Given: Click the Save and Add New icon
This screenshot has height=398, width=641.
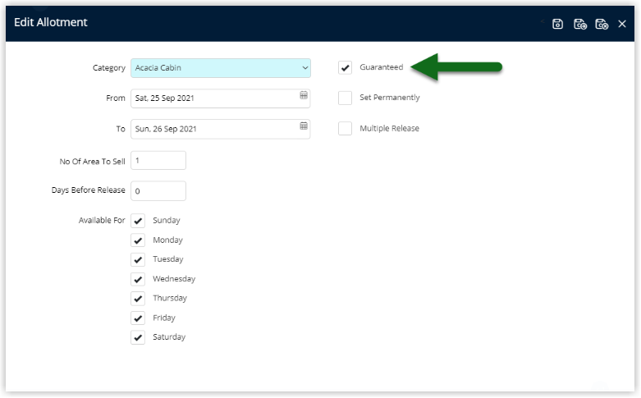Looking at the screenshot, I should coord(580,24).
